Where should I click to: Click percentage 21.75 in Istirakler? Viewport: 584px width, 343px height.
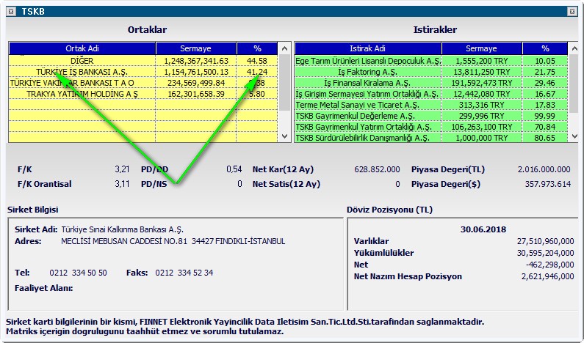pos(545,72)
